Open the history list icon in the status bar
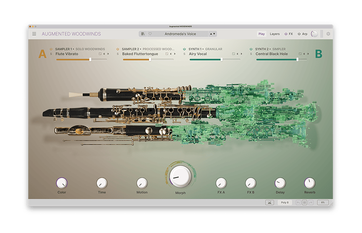This screenshot has height=233, width=362. [304, 203]
